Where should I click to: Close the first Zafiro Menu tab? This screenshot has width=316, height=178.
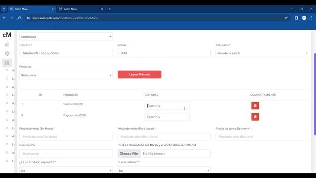pyautogui.click(x=53, y=9)
